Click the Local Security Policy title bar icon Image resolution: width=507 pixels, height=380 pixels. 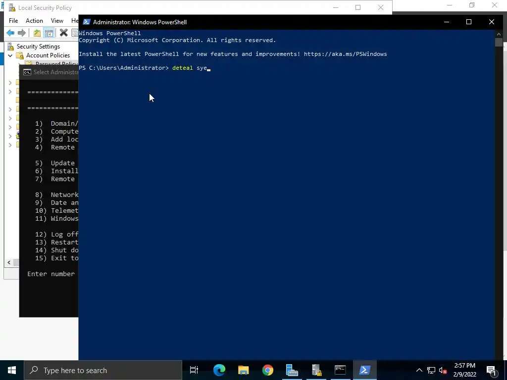[x=12, y=7]
